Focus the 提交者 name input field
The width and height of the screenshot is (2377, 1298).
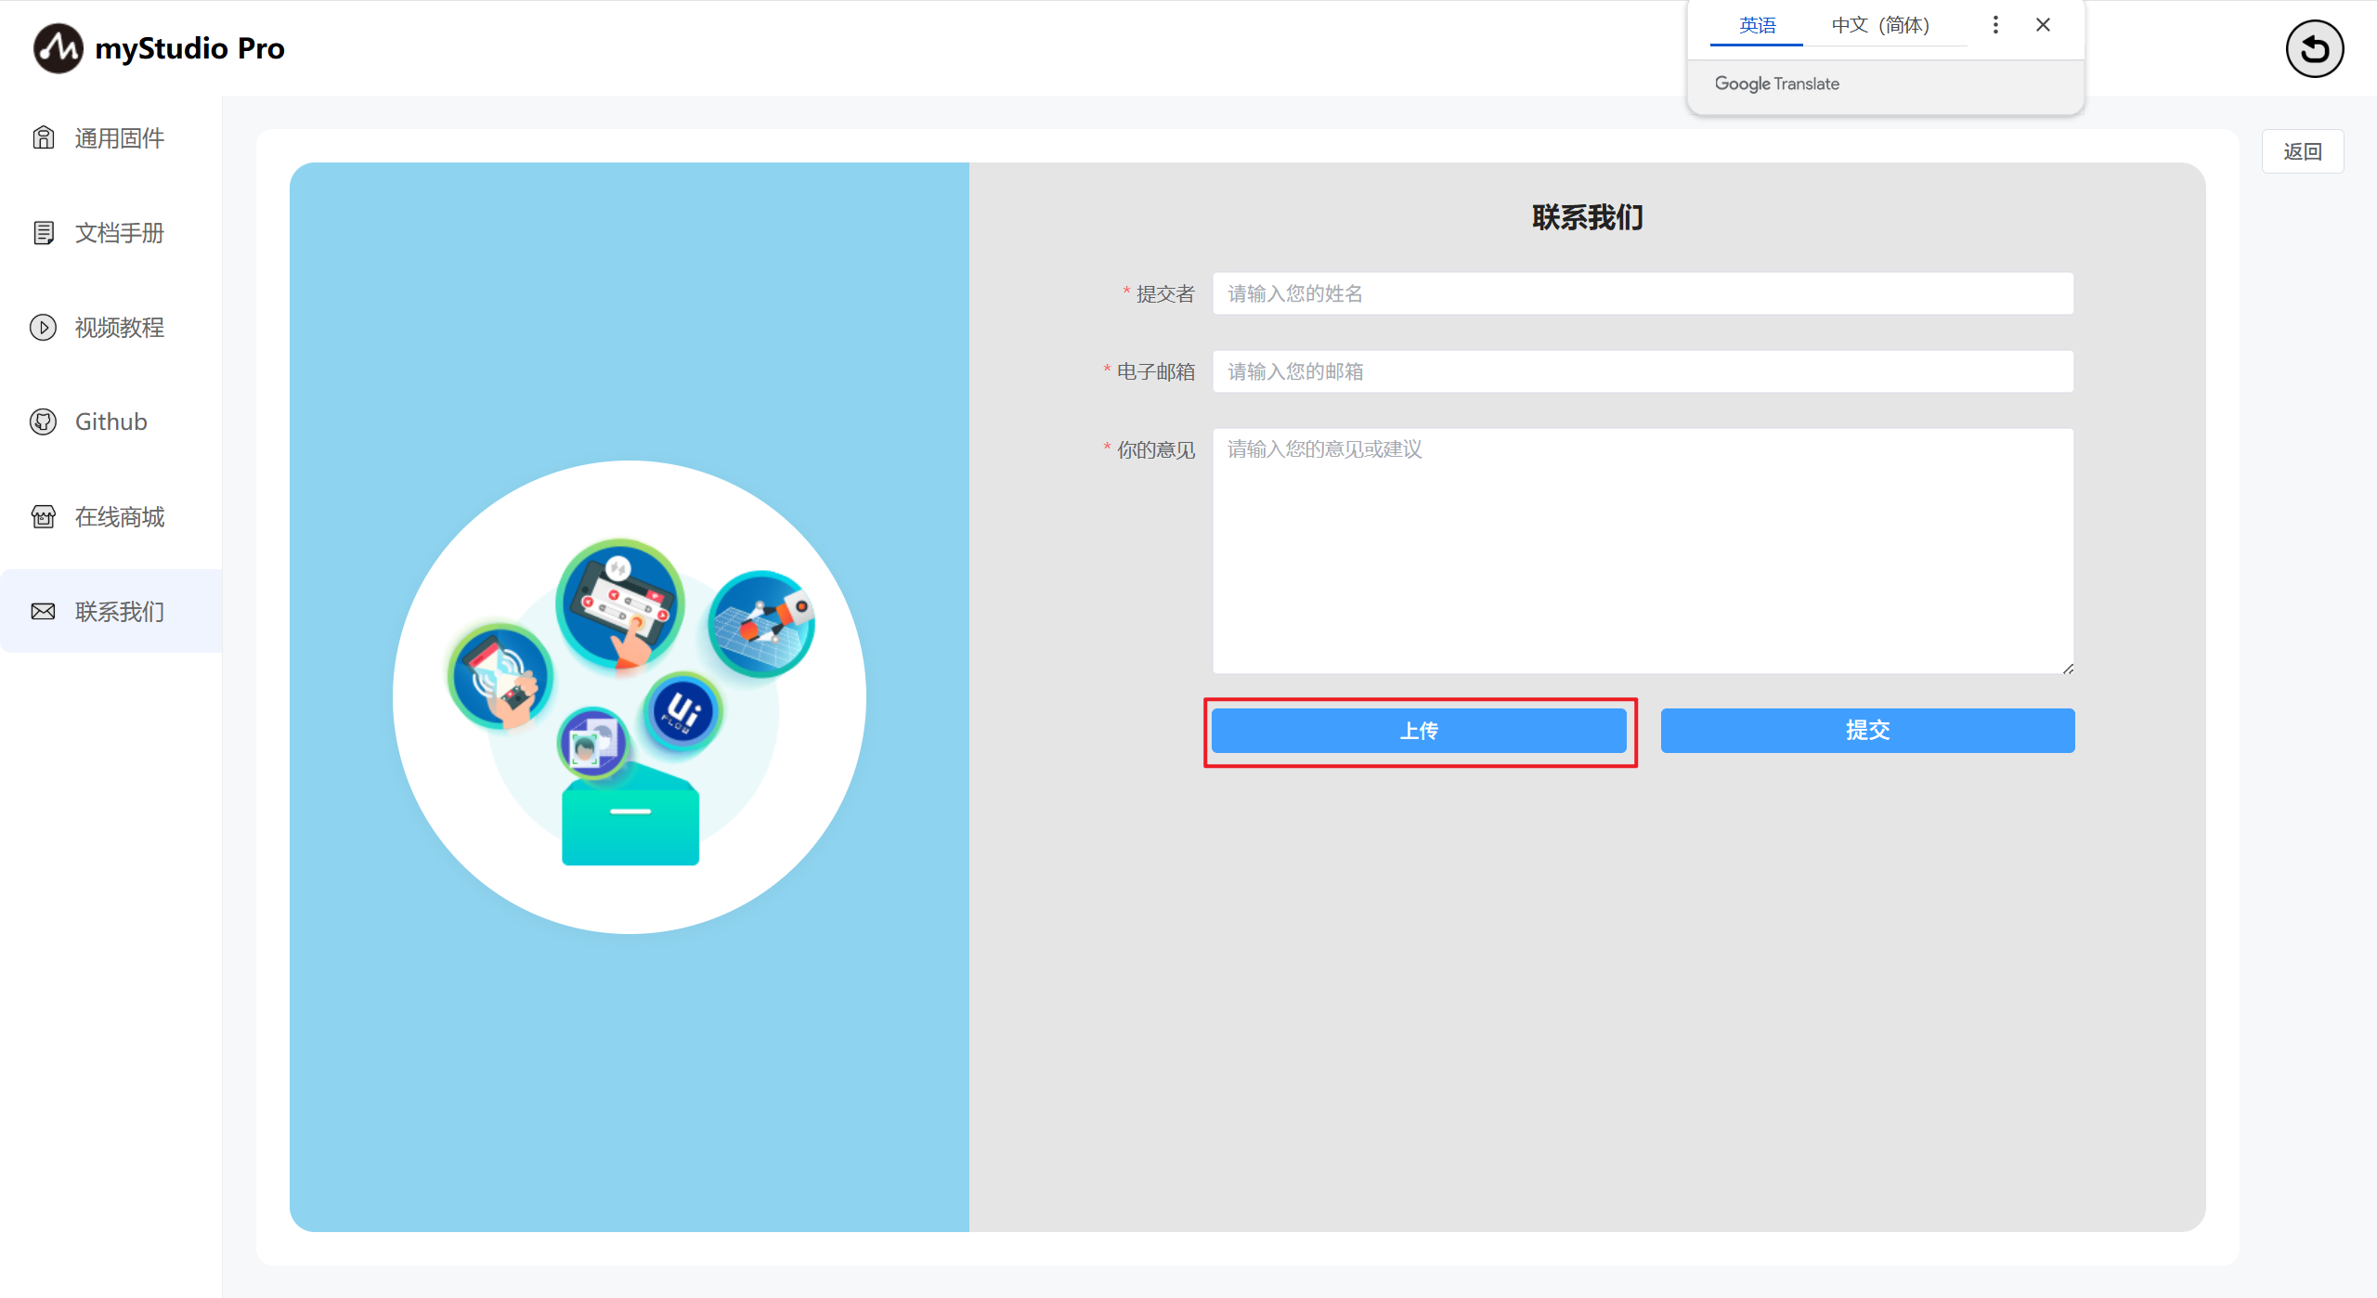pyautogui.click(x=1642, y=293)
